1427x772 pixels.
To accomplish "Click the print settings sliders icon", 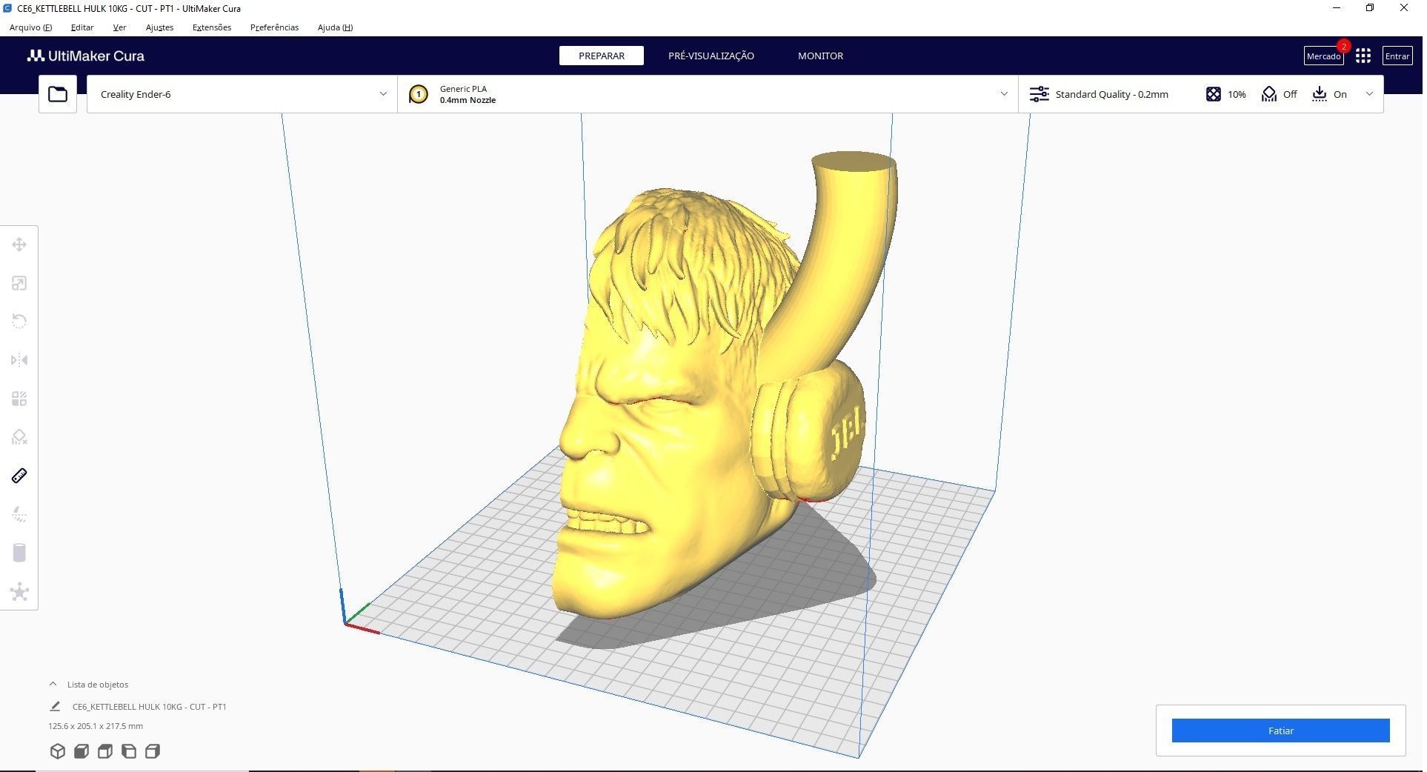I will (x=1040, y=94).
